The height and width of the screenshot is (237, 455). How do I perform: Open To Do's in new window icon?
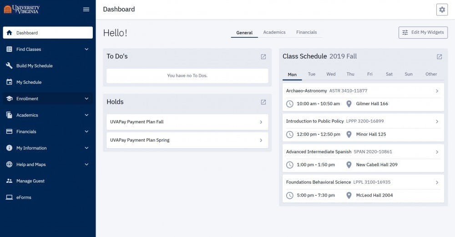tap(263, 57)
